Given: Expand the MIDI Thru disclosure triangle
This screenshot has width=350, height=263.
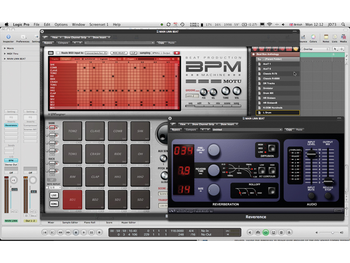Looking at the screenshot, I should 5,54.
